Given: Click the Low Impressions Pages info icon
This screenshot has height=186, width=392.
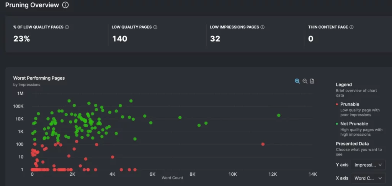Looking at the screenshot, I should pyautogui.click(x=263, y=27).
